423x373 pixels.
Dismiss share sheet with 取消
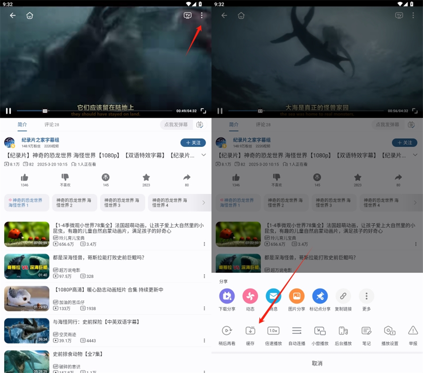[317, 363]
